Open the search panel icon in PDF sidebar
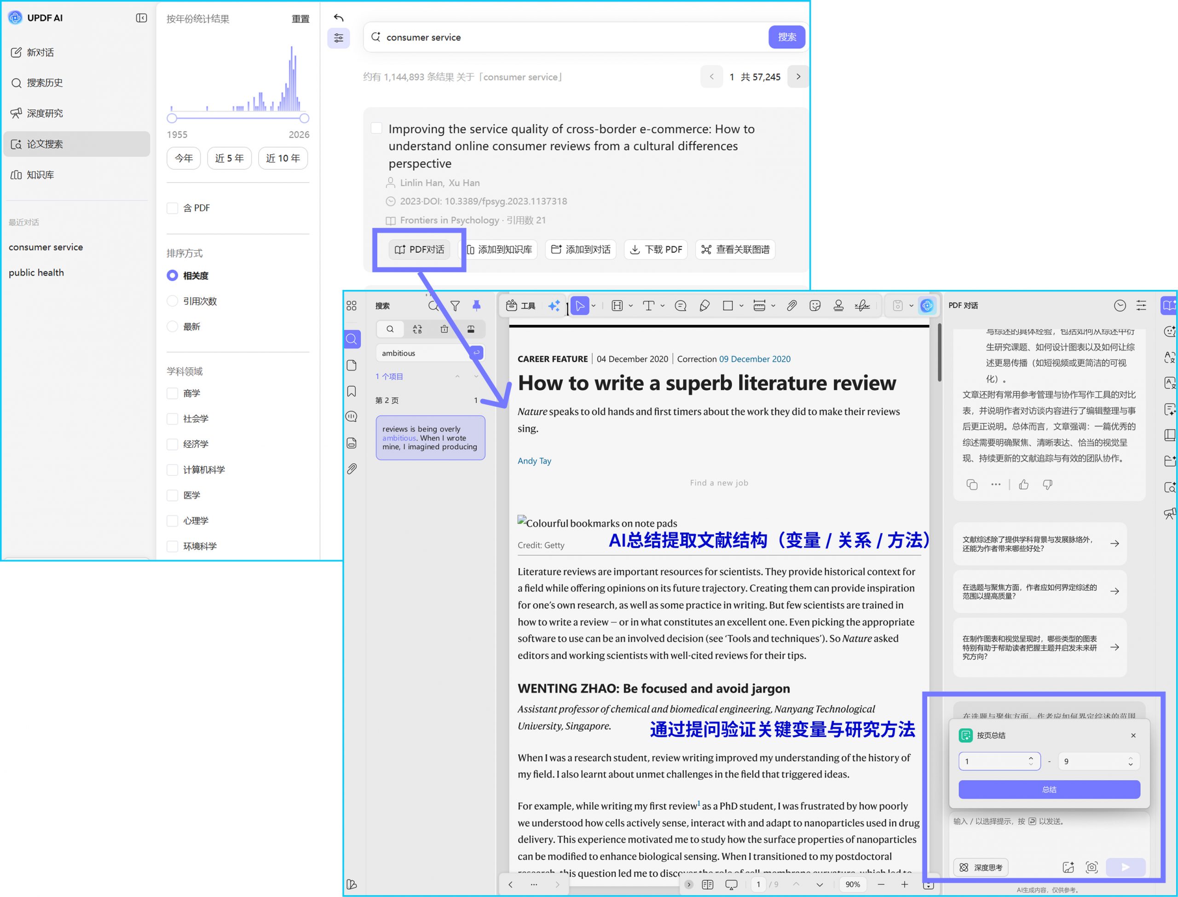 point(352,339)
